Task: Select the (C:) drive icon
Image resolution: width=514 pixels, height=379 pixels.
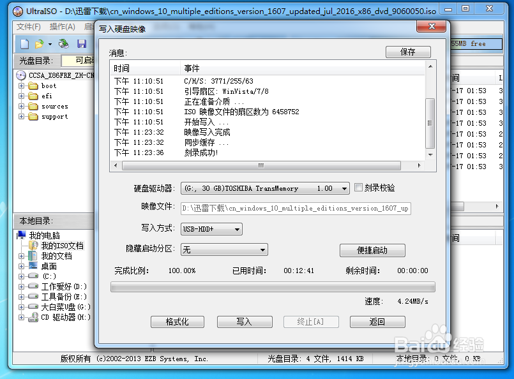Action: 33,276
